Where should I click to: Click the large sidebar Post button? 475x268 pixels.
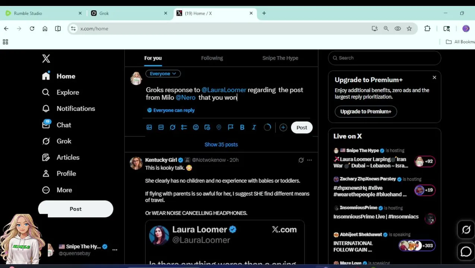click(x=76, y=209)
